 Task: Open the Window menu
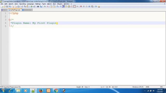(x=66, y=4)
